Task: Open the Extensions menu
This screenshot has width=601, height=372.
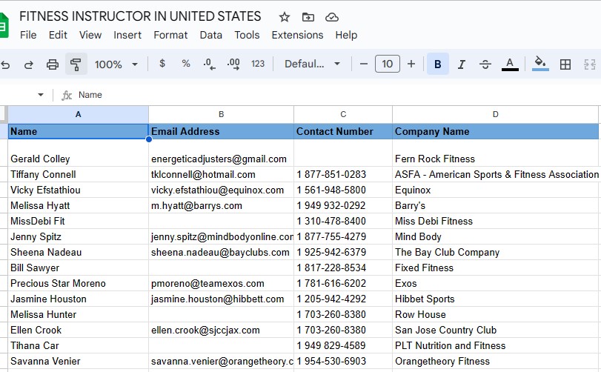Action: (x=297, y=35)
